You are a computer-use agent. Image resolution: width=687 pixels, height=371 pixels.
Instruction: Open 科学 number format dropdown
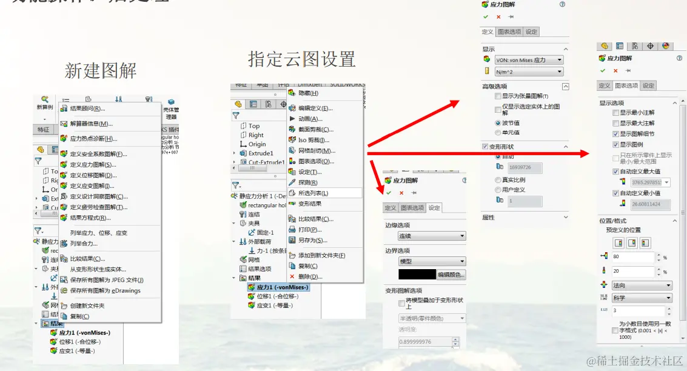click(642, 298)
